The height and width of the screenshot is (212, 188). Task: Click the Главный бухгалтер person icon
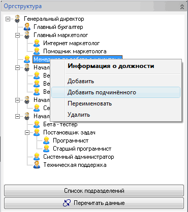click(x=27, y=27)
